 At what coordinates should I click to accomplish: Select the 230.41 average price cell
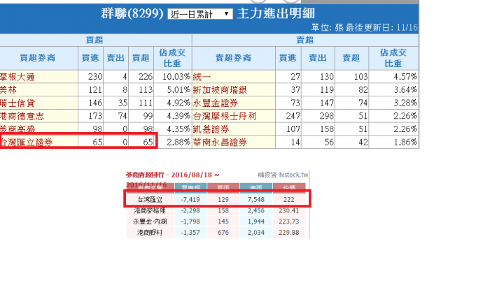[288, 211]
